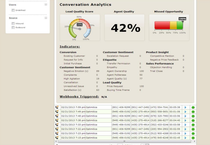Click the Missed Opportunity 100% marker

pos(182,19)
